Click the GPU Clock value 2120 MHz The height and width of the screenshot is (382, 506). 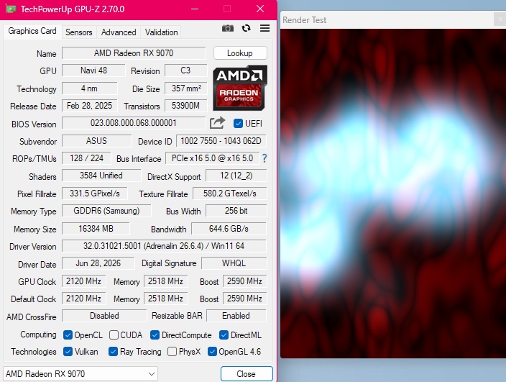pyautogui.click(x=83, y=281)
